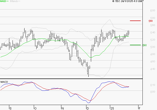Screen dimensions: 157x110
Task: Click the 500 price axis label
Action: click(153, 47)
